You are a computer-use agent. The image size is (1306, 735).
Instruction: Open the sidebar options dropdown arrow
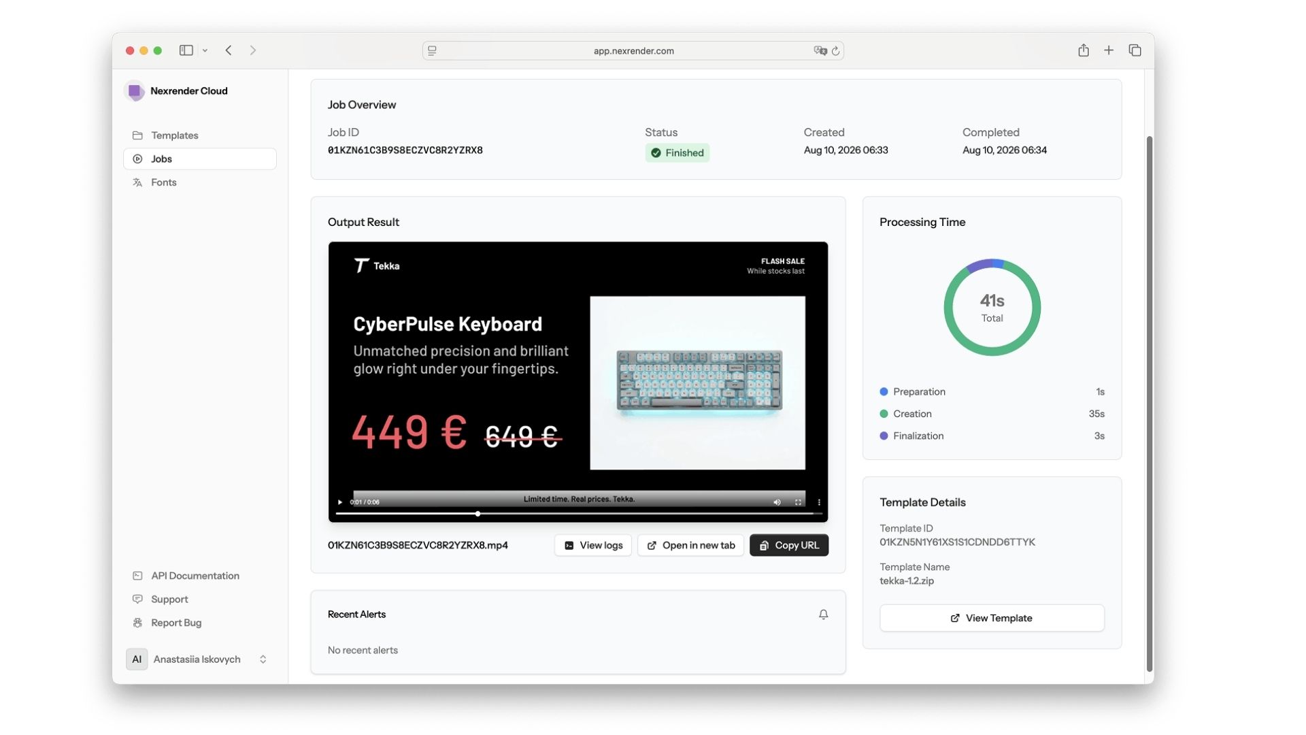205,50
